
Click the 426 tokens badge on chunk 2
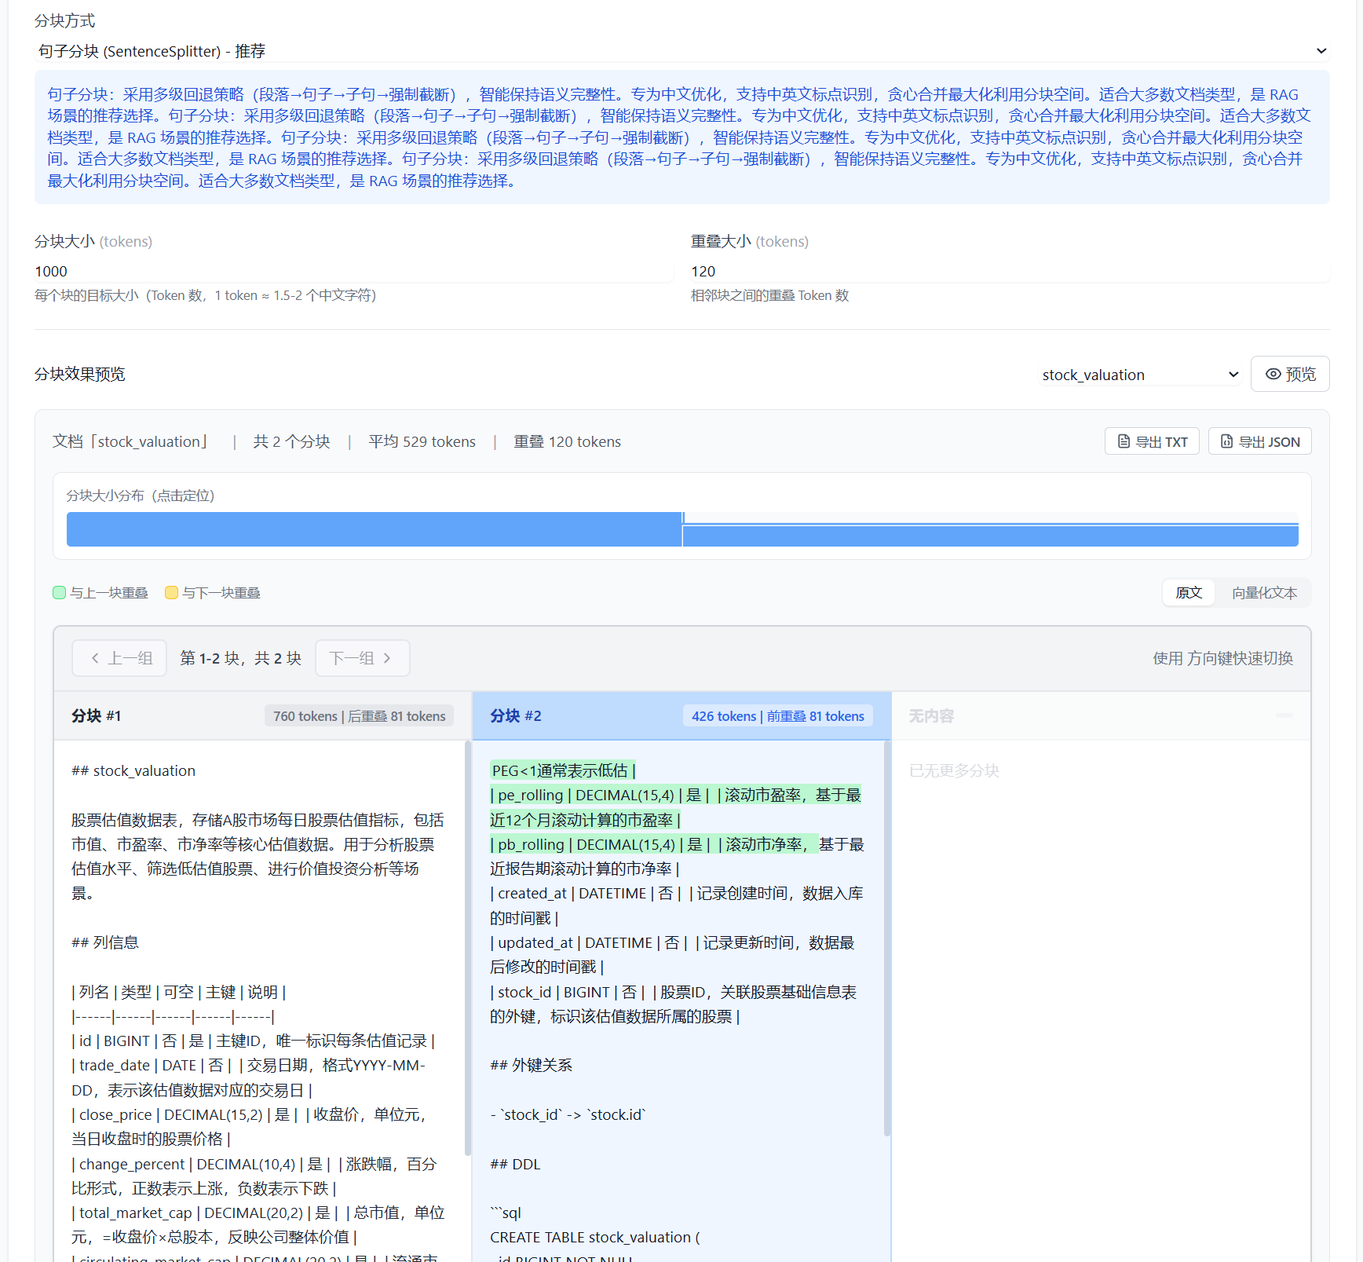pyautogui.click(x=777, y=716)
